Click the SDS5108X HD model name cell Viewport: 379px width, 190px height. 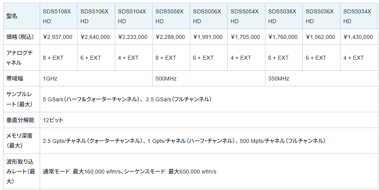pos(57,16)
